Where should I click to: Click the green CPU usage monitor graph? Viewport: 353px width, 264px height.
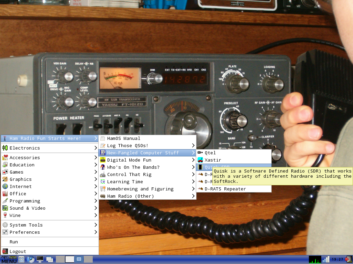315,260
